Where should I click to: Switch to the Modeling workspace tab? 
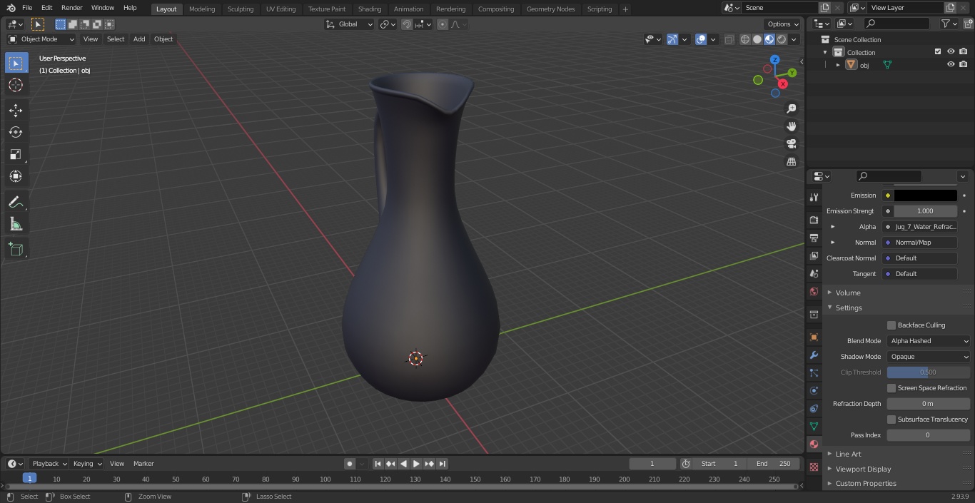click(x=202, y=9)
